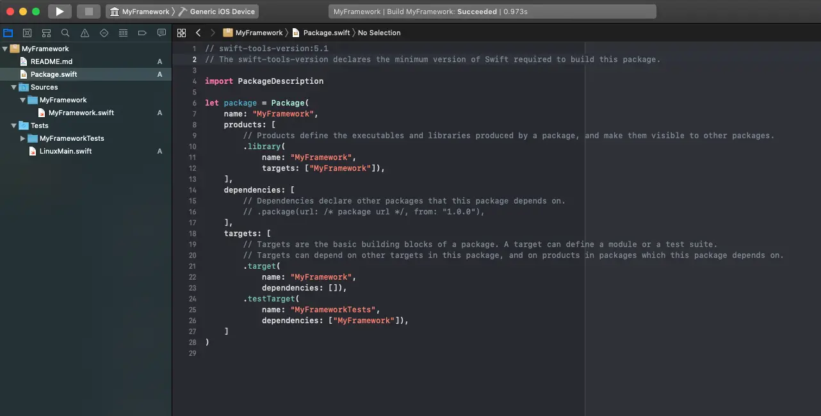Click the A status badge for README.md
The height and width of the screenshot is (416, 821).
(160, 61)
